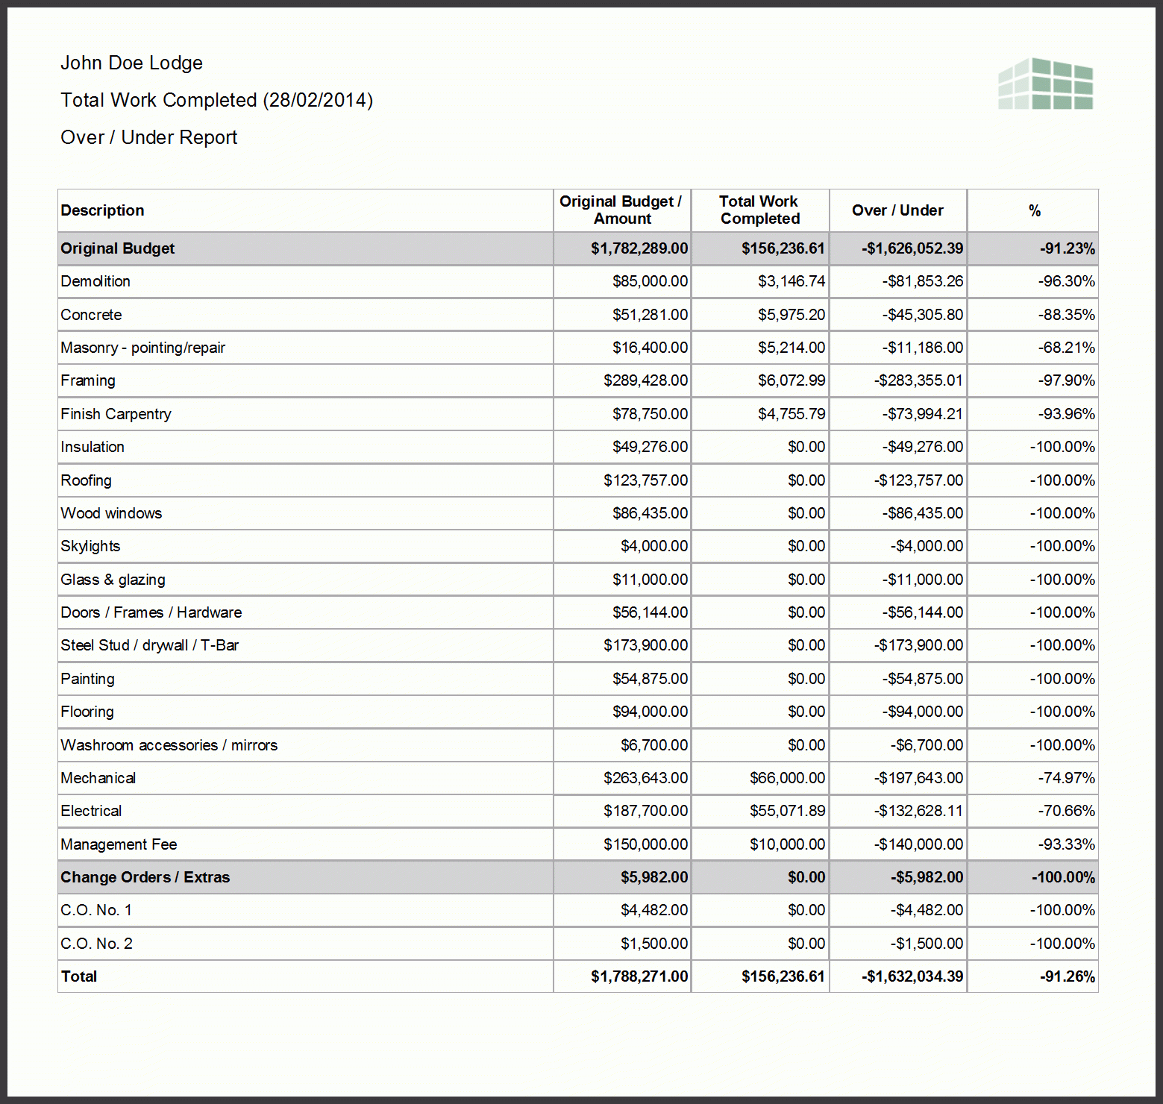Click the $54,875.00 Painting budget
Viewport: 1163px width, 1104px height.
650,679
